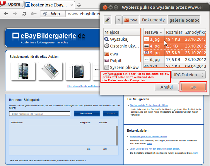Click the 5.jpg file thumbnail icon
Viewport: 210px width, 166px height.
pos(146,52)
